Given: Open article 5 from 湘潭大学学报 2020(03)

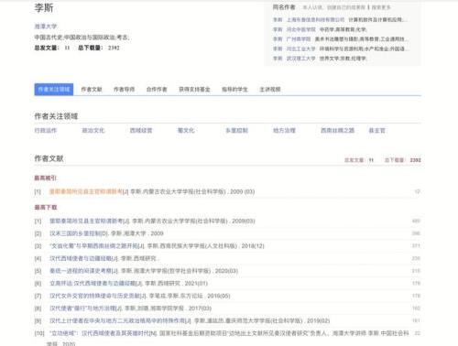Looking at the screenshot, I should pyautogui.click(x=81, y=271).
